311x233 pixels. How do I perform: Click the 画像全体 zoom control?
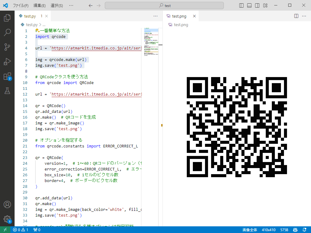tap(250, 230)
